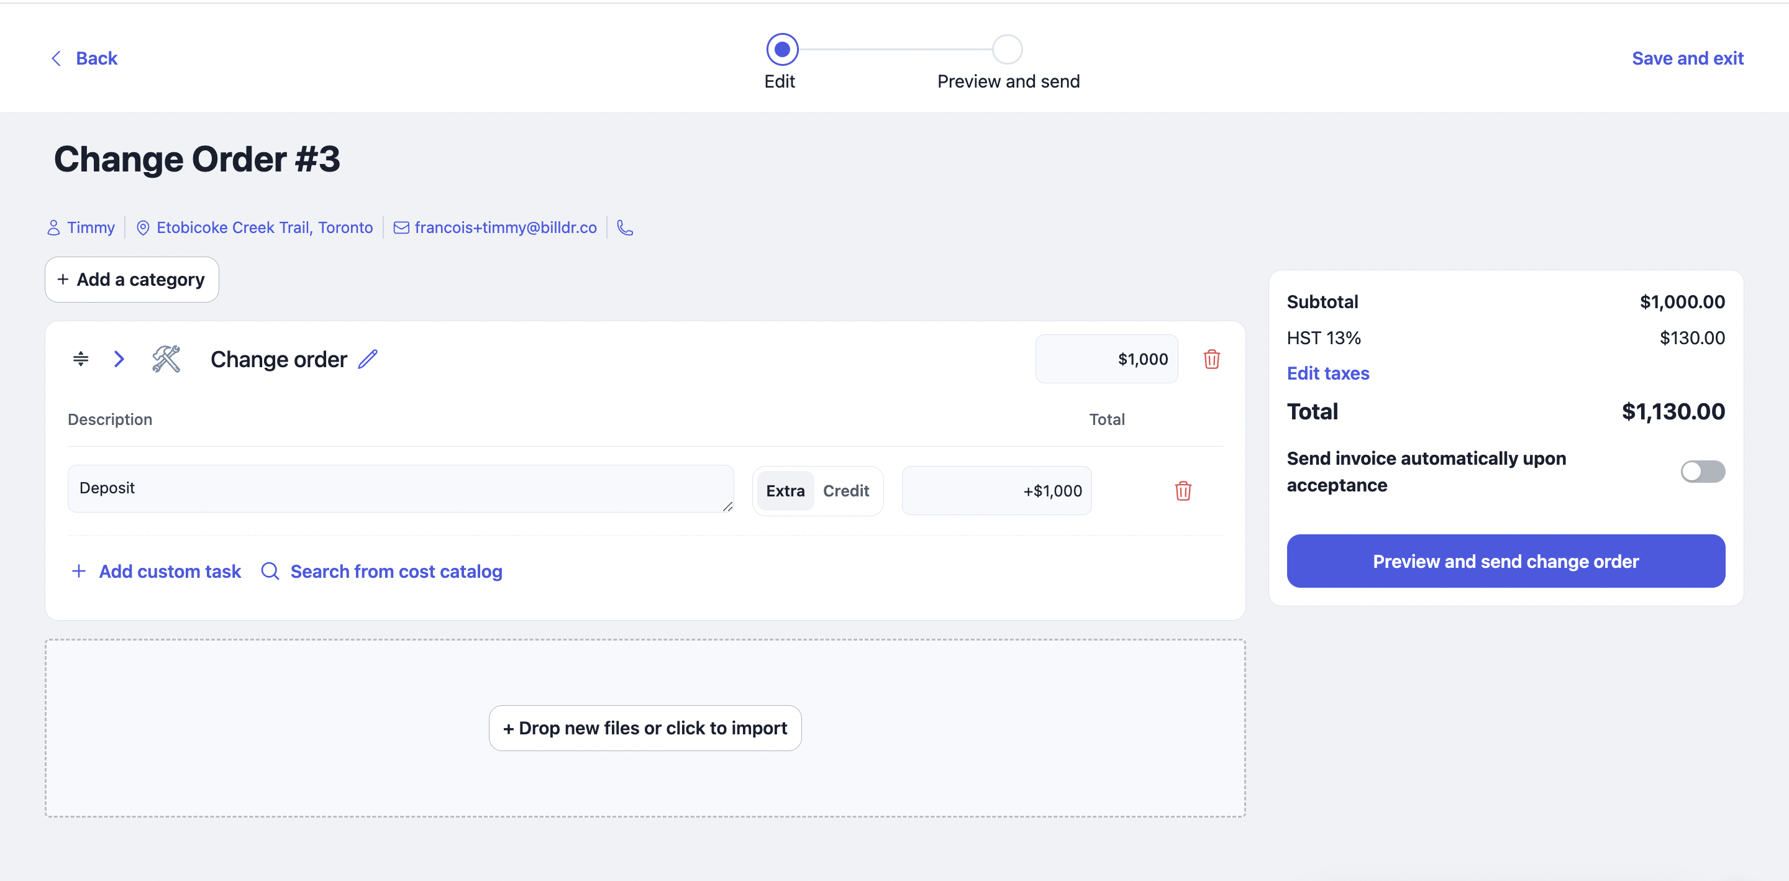Enable send invoice automatically upon acceptance
The width and height of the screenshot is (1789, 881).
tap(1702, 472)
